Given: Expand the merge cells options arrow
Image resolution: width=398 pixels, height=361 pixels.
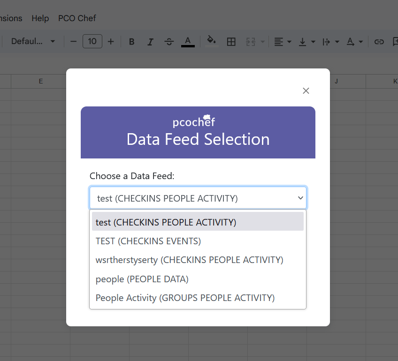Looking at the screenshot, I should pyautogui.click(x=263, y=42).
